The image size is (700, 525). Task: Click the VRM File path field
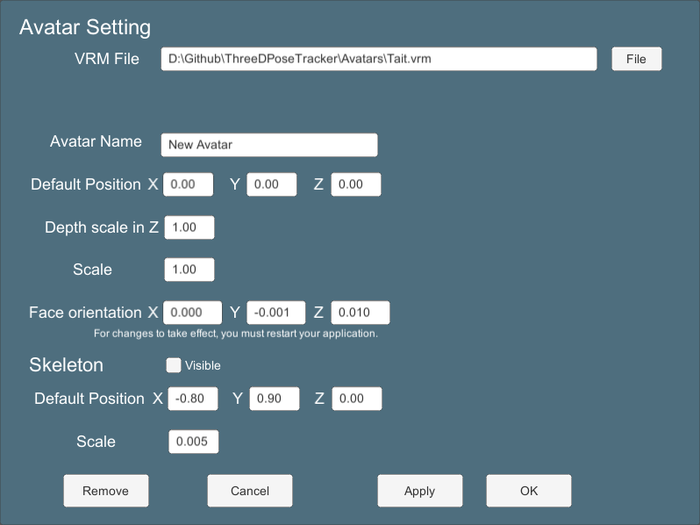(x=379, y=59)
